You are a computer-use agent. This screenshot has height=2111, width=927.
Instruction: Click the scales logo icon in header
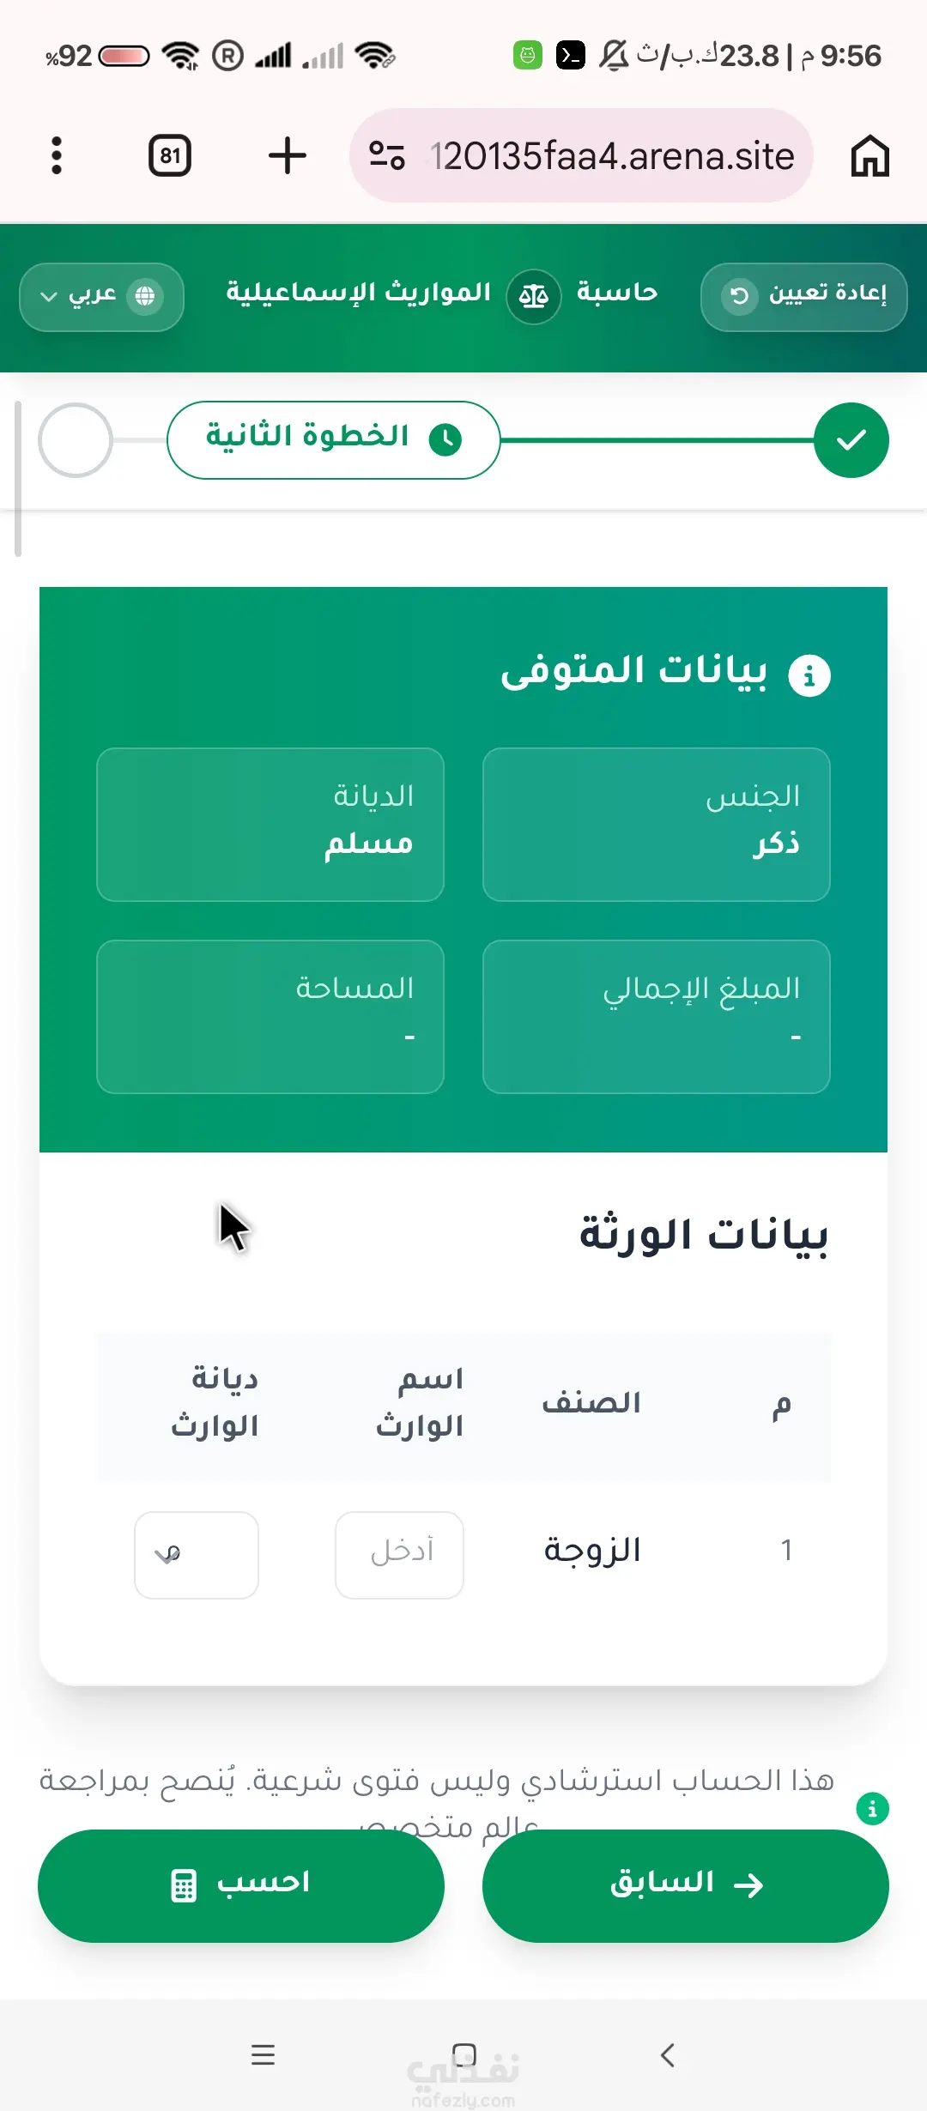pyautogui.click(x=533, y=297)
